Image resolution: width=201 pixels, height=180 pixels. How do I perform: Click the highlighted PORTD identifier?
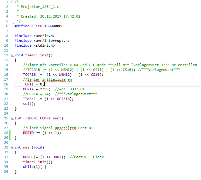28,133
